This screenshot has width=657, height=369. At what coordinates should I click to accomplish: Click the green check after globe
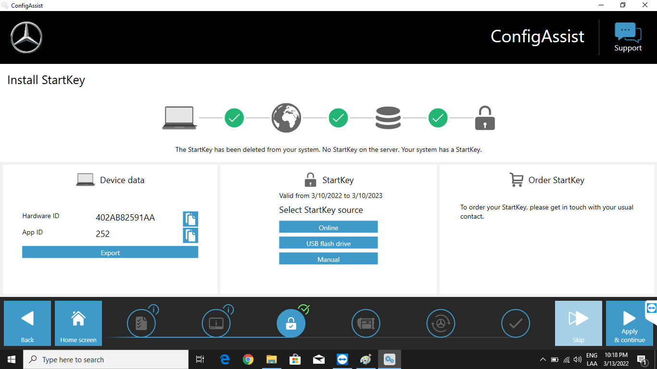[338, 118]
